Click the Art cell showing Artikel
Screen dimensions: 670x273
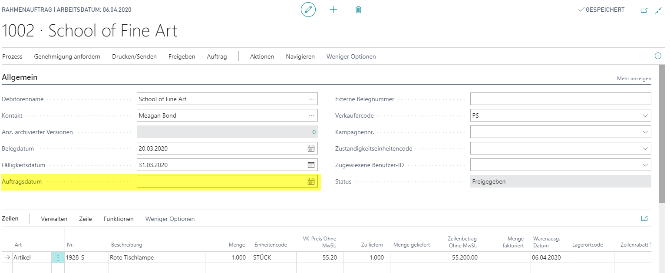coord(32,257)
